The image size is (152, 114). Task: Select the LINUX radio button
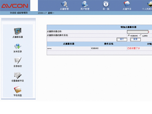141,35
